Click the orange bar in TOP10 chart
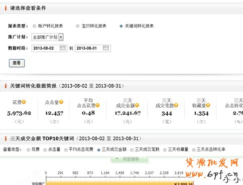 (x=119, y=183)
